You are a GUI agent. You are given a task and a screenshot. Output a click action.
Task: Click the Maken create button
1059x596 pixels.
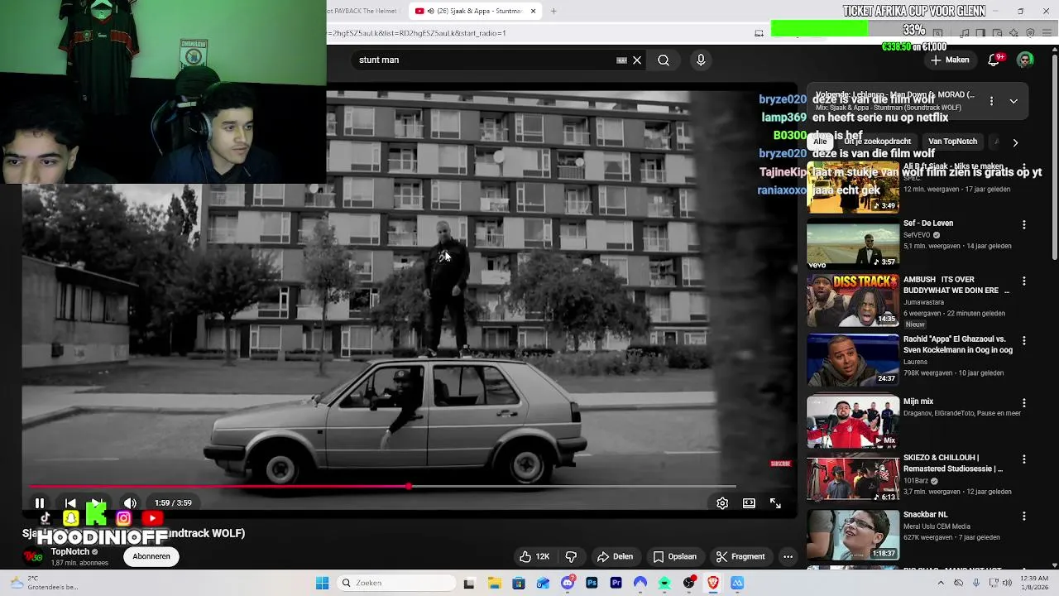950,60
